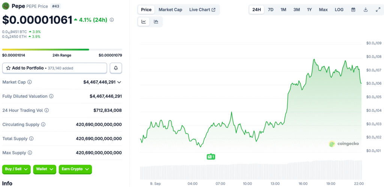The width and height of the screenshot is (384, 187).
Task: Select the Price tab
Action: [147, 10]
